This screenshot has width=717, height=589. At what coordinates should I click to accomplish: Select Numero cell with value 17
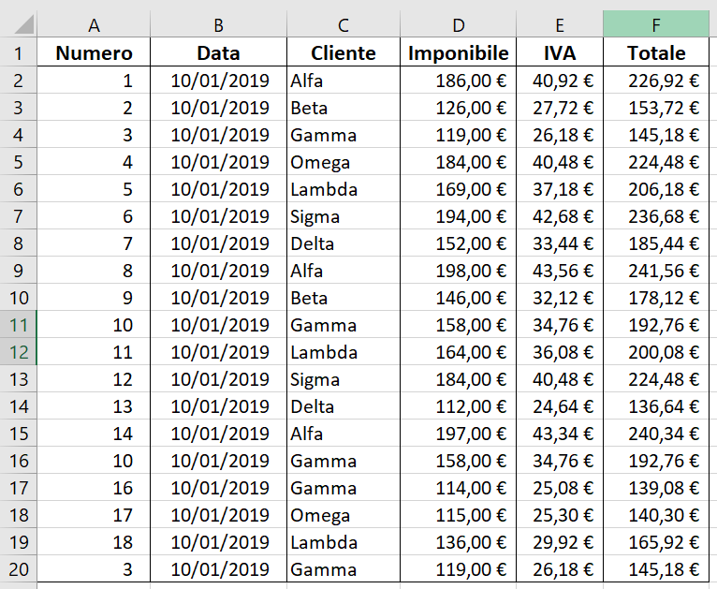(94, 515)
